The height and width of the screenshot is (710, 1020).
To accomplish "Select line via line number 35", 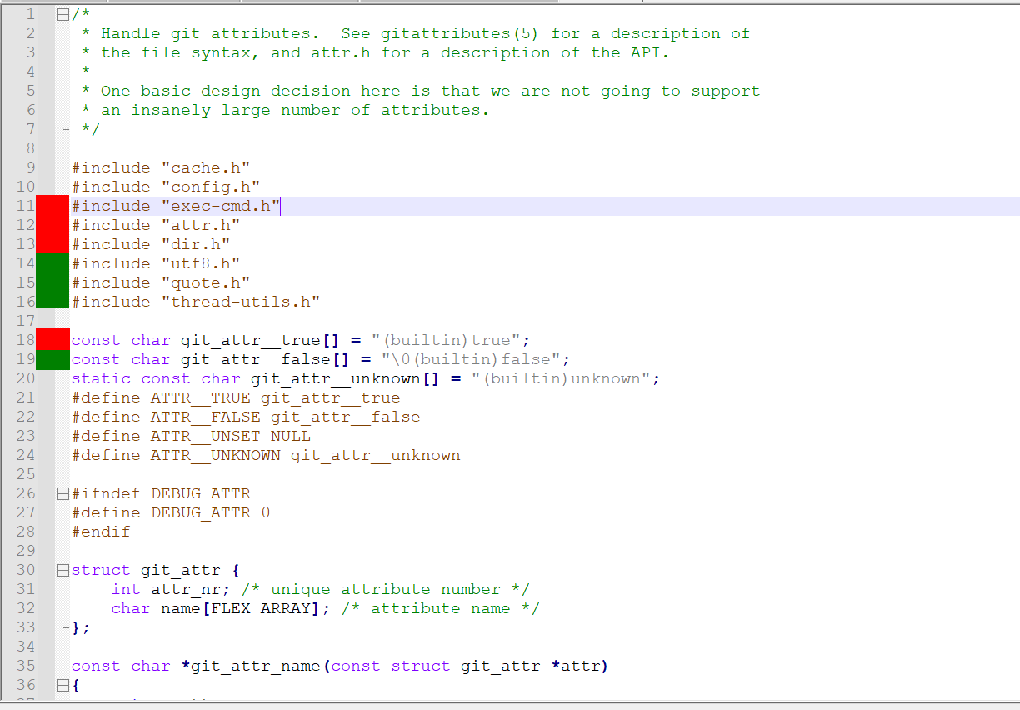I will [25, 666].
